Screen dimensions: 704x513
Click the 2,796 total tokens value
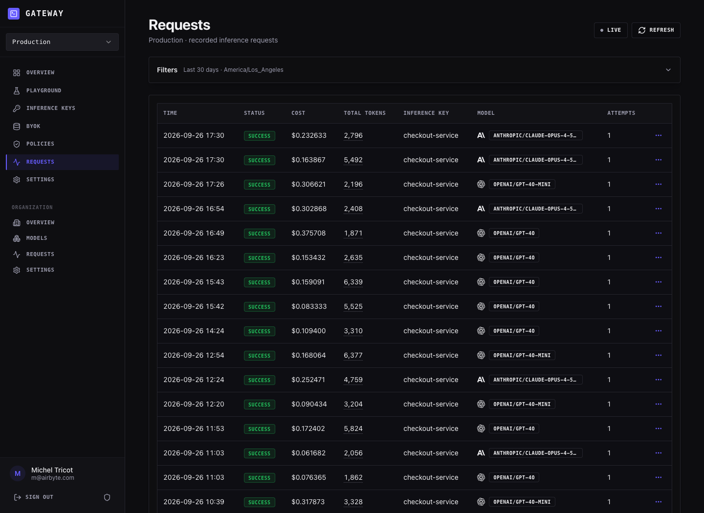(353, 135)
